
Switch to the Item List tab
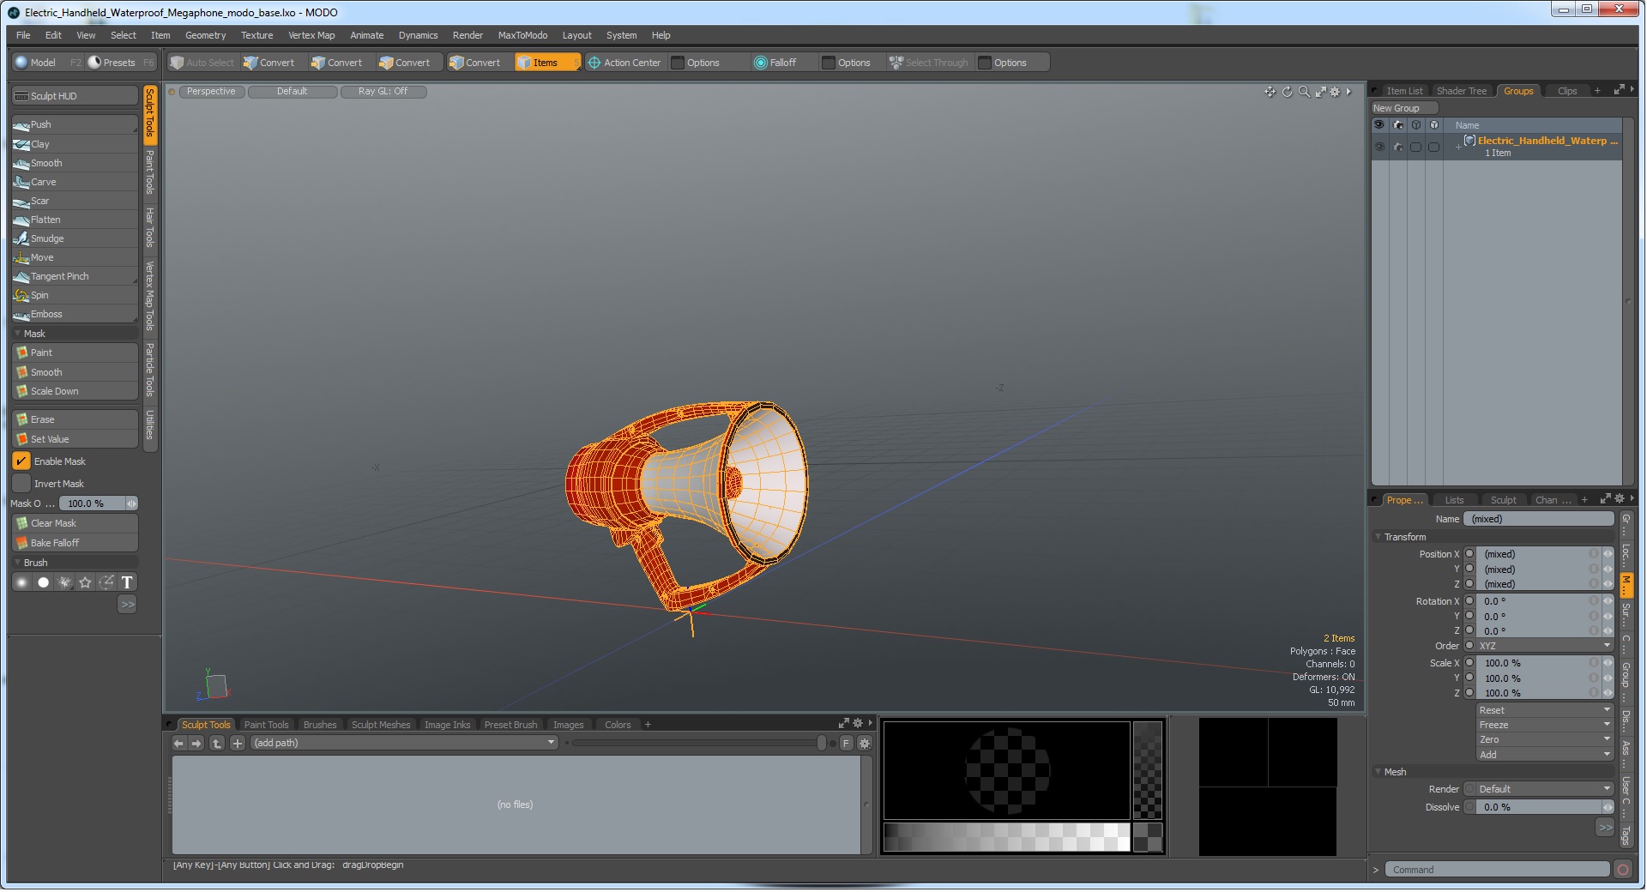point(1405,91)
